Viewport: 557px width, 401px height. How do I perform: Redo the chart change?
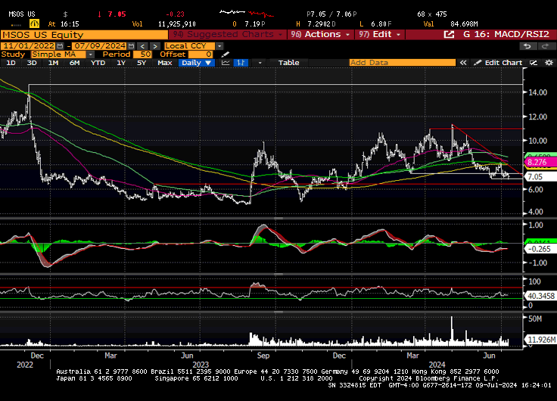point(544,46)
